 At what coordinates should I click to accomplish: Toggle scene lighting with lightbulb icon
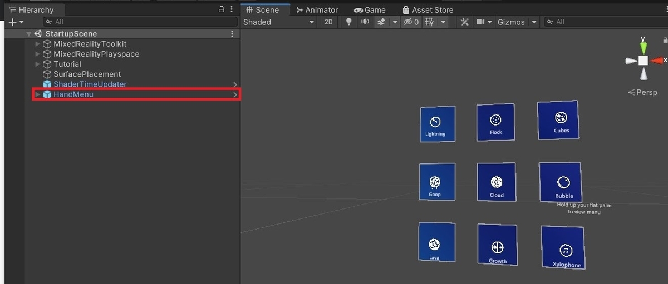coord(349,22)
